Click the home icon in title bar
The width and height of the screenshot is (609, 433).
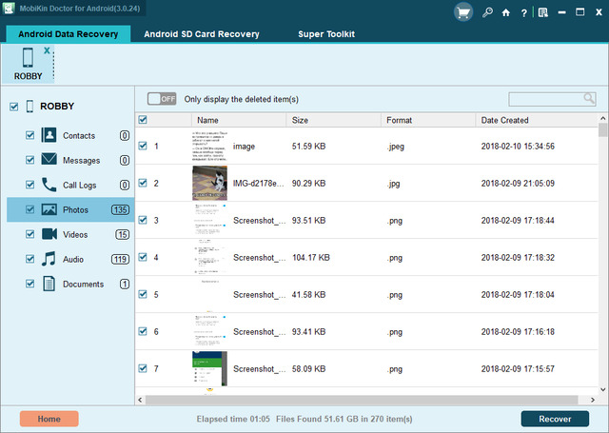(505, 13)
